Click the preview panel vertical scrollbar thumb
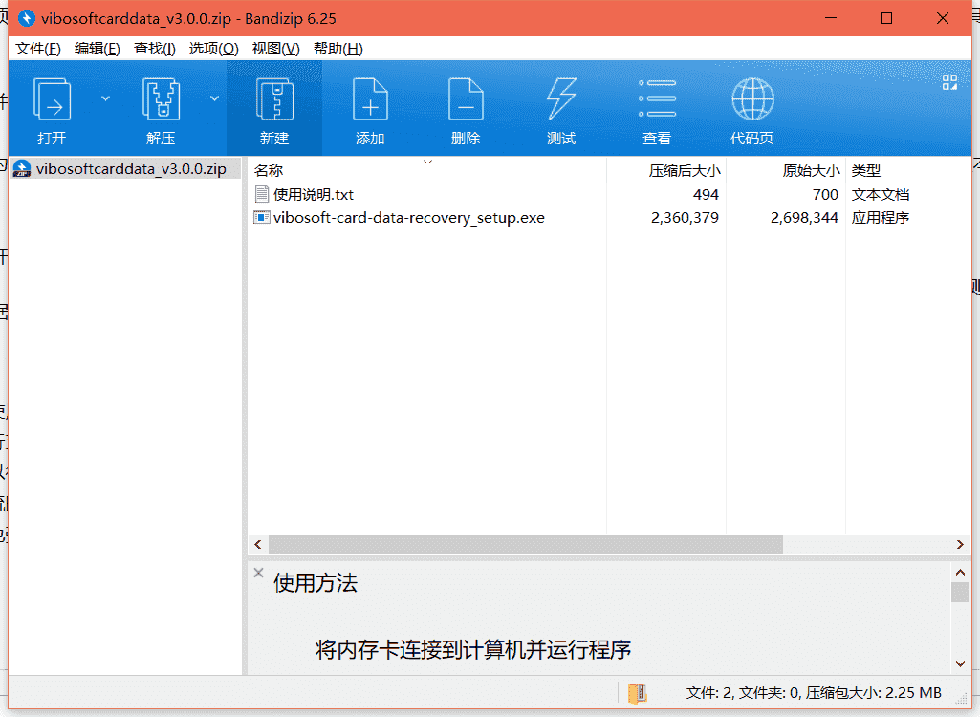 point(960,592)
